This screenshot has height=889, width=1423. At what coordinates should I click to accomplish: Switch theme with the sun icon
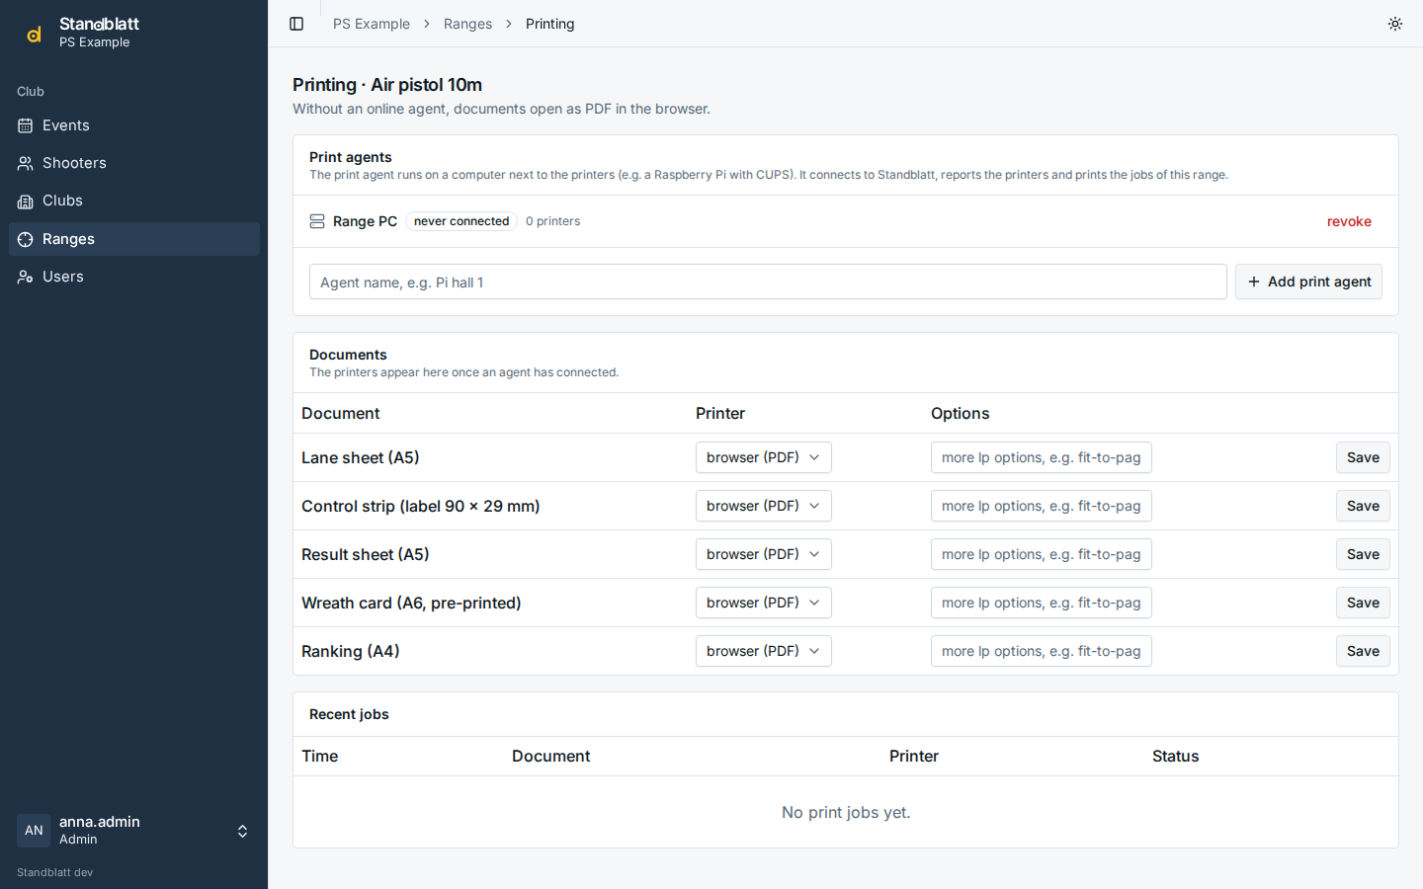pyautogui.click(x=1395, y=24)
